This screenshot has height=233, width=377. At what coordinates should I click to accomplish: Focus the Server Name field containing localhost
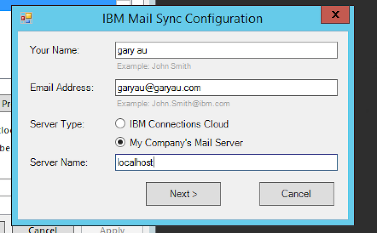pos(226,163)
